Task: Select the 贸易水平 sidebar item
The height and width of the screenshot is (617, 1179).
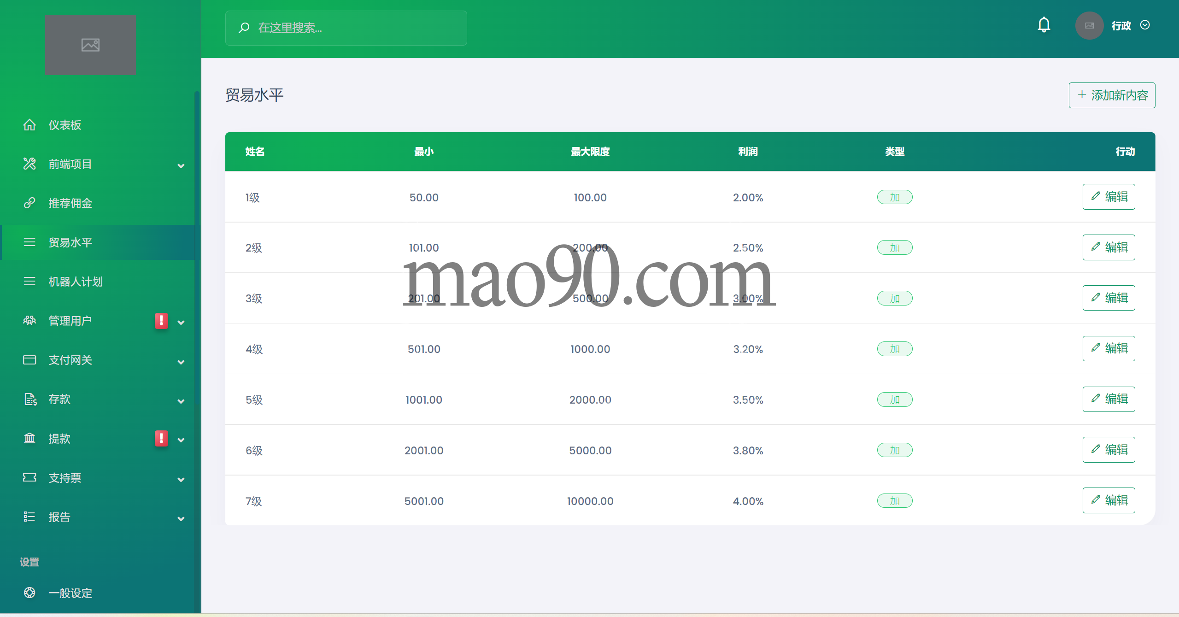Action: [x=70, y=242]
